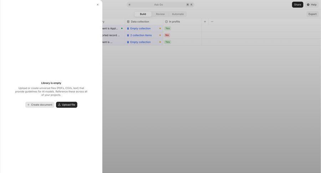
Task: Click the question mark Help icon
Action: click(308, 5)
